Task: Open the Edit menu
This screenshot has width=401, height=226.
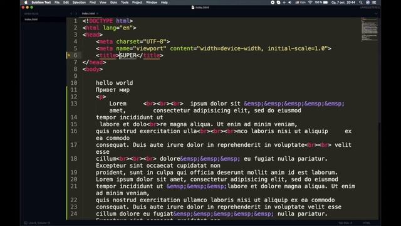Action: pos(66,3)
